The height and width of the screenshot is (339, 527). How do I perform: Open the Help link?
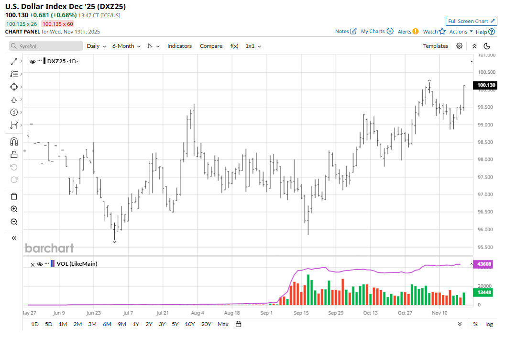click(x=485, y=32)
